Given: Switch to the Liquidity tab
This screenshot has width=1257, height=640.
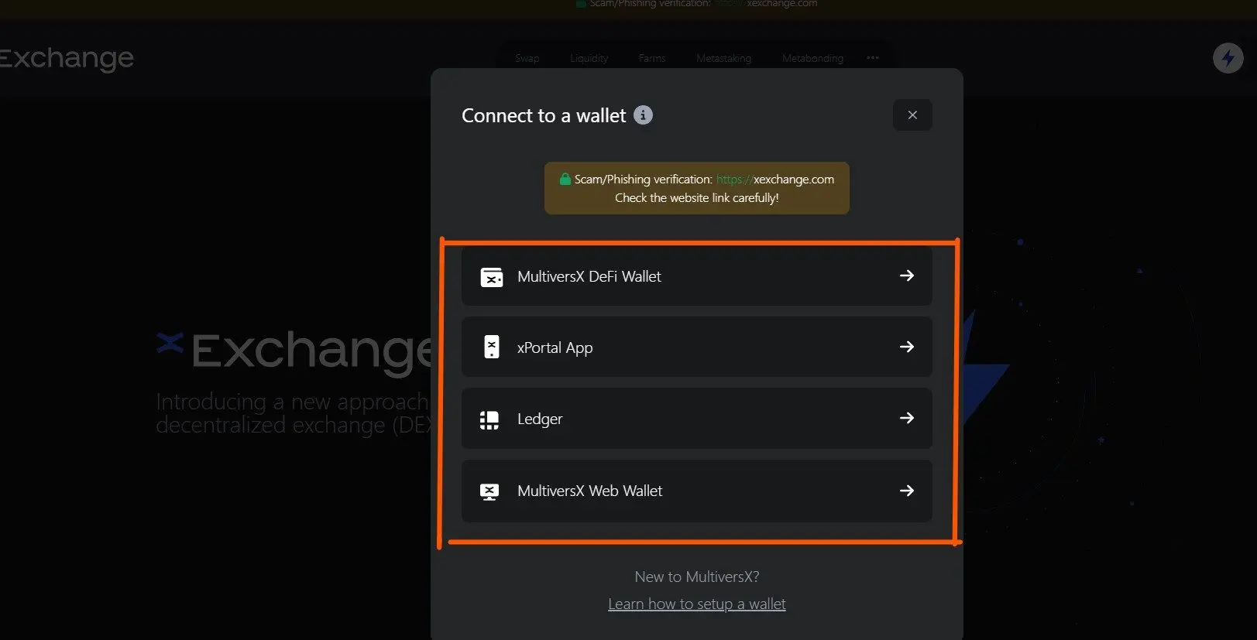Looking at the screenshot, I should point(589,58).
